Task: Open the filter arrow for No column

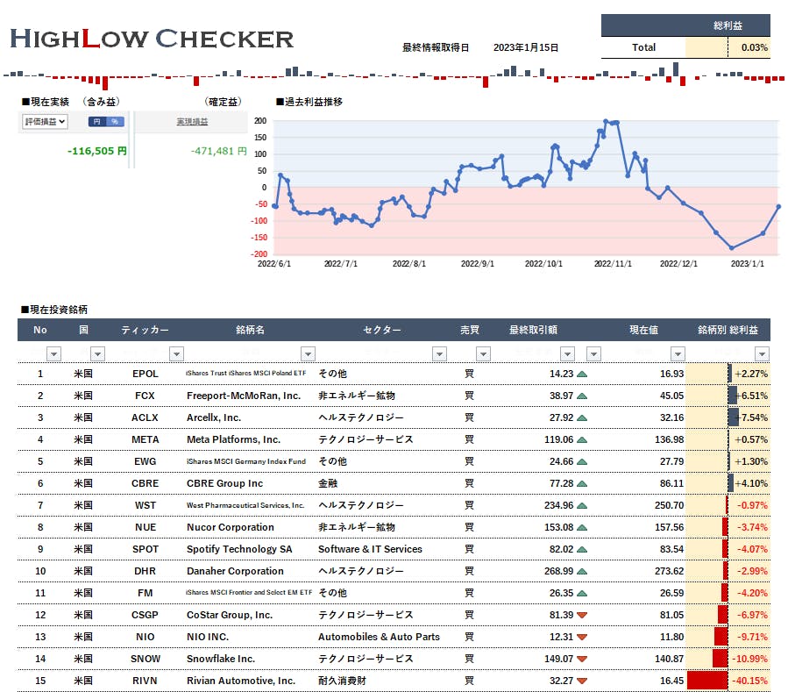Action: click(53, 353)
